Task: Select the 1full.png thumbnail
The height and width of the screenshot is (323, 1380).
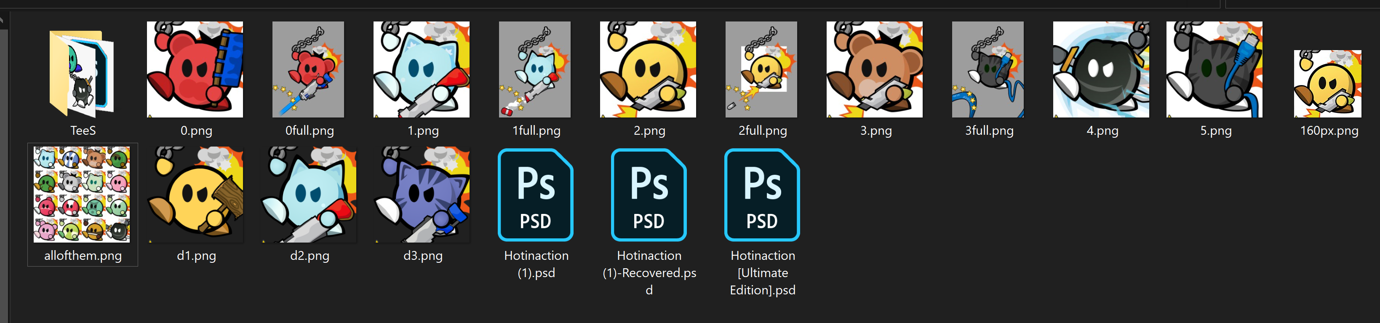Action: click(x=535, y=69)
